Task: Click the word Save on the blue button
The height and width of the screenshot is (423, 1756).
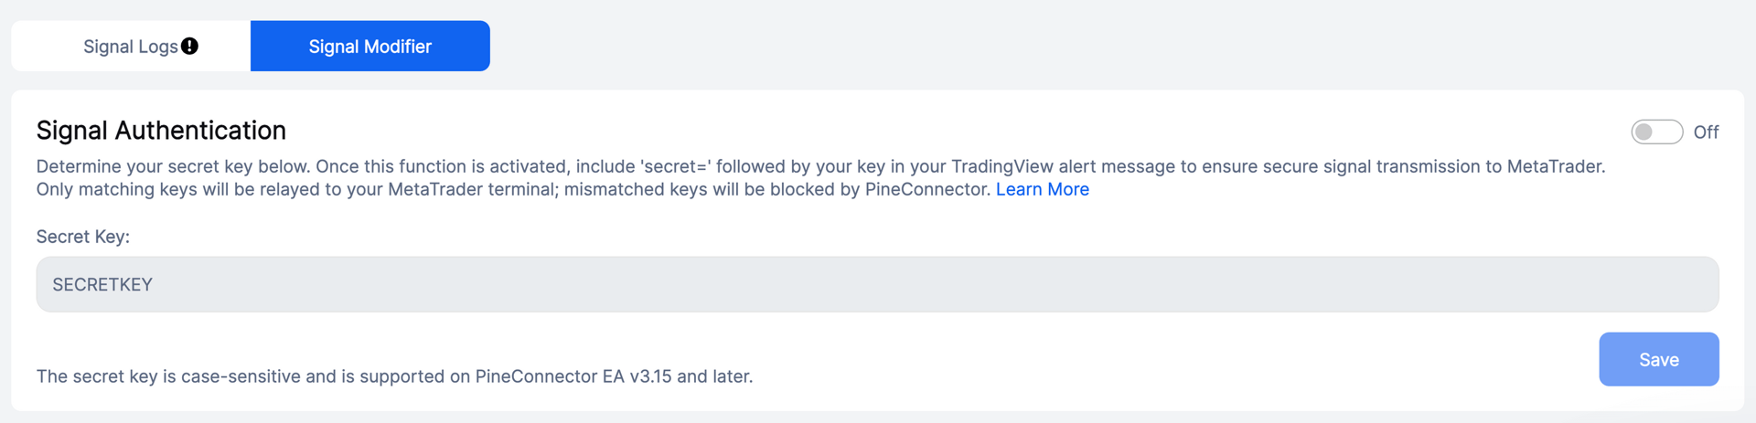Action: click(1658, 360)
